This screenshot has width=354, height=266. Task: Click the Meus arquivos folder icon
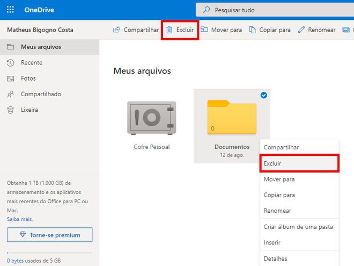[10, 47]
